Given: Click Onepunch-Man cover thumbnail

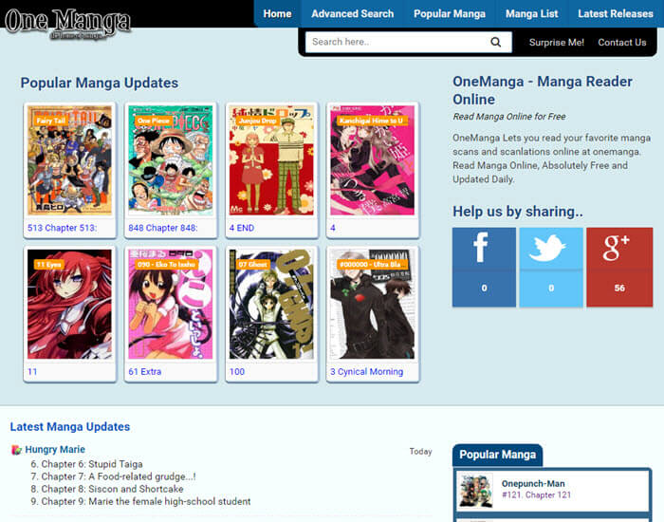Looking at the screenshot, I should (x=476, y=491).
